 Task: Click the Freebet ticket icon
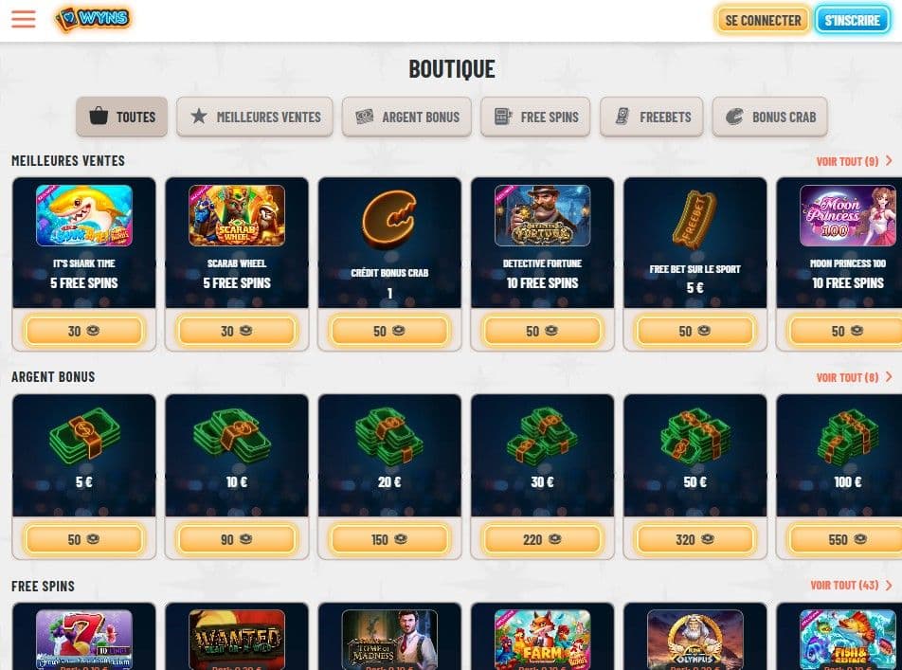(695, 221)
